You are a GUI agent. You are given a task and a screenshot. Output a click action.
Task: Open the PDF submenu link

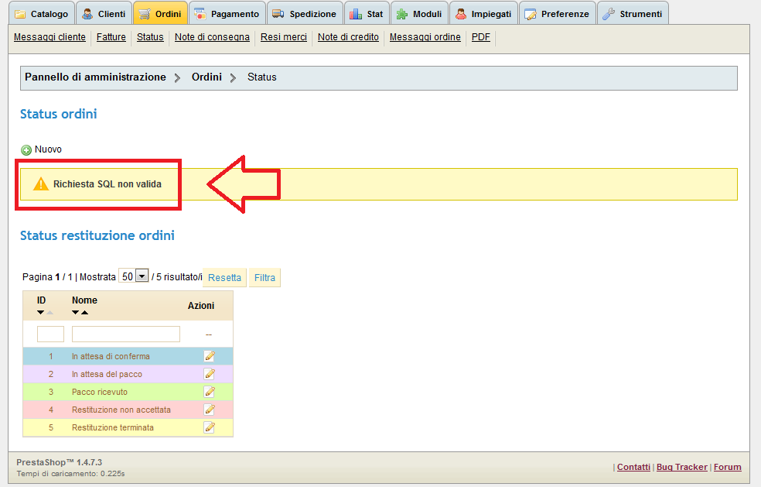(481, 37)
